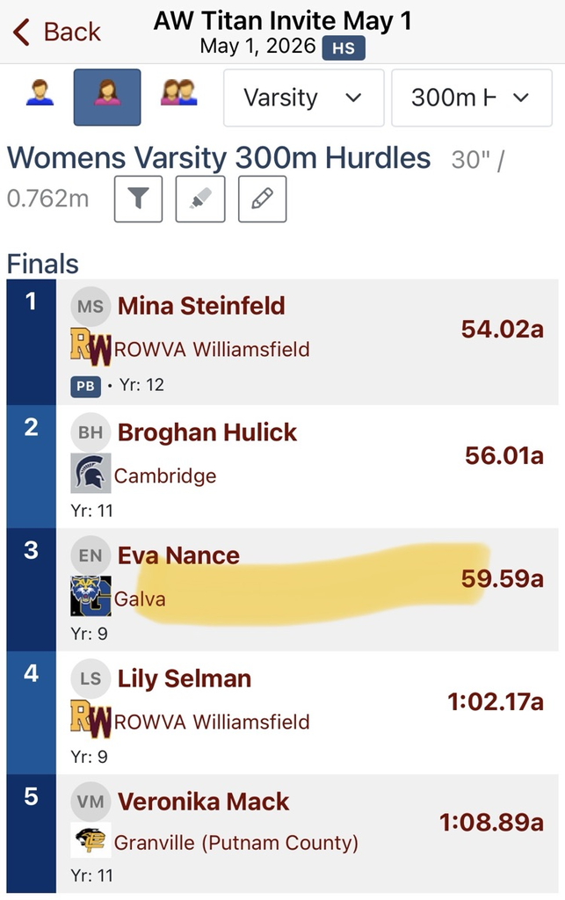This screenshot has width=565, height=900.
Task: Select the women's gender icon
Action: pyautogui.click(x=107, y=97)
